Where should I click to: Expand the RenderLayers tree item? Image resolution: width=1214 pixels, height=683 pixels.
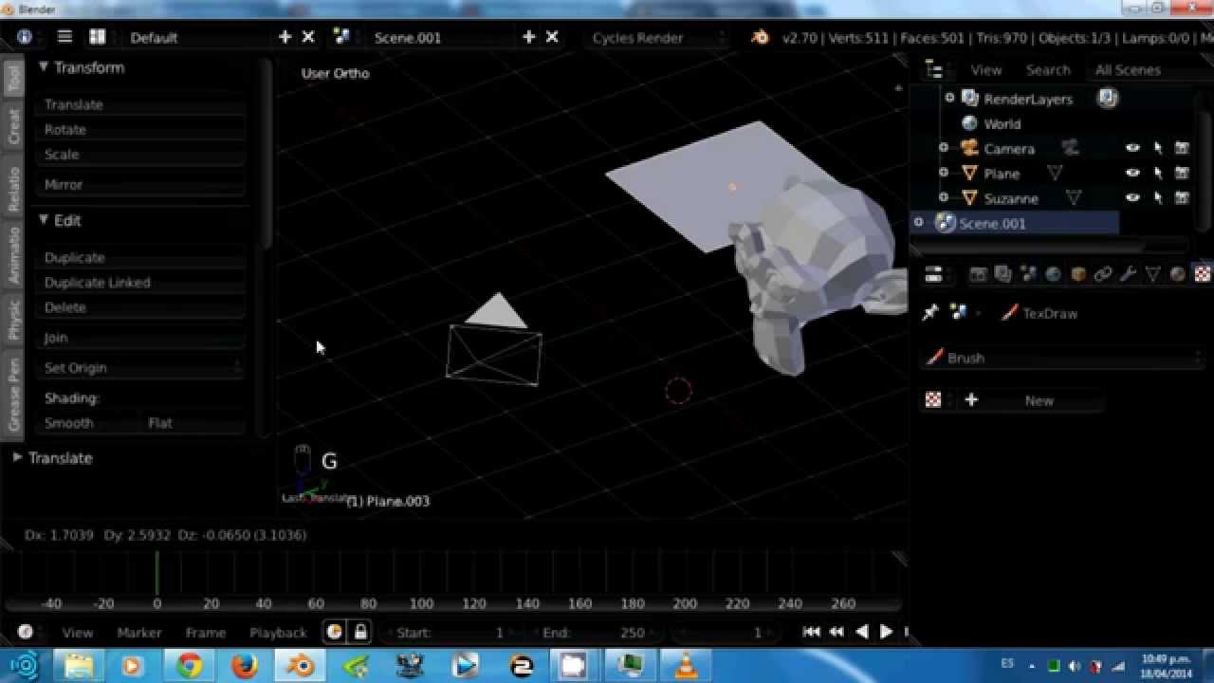click(949, 98)
